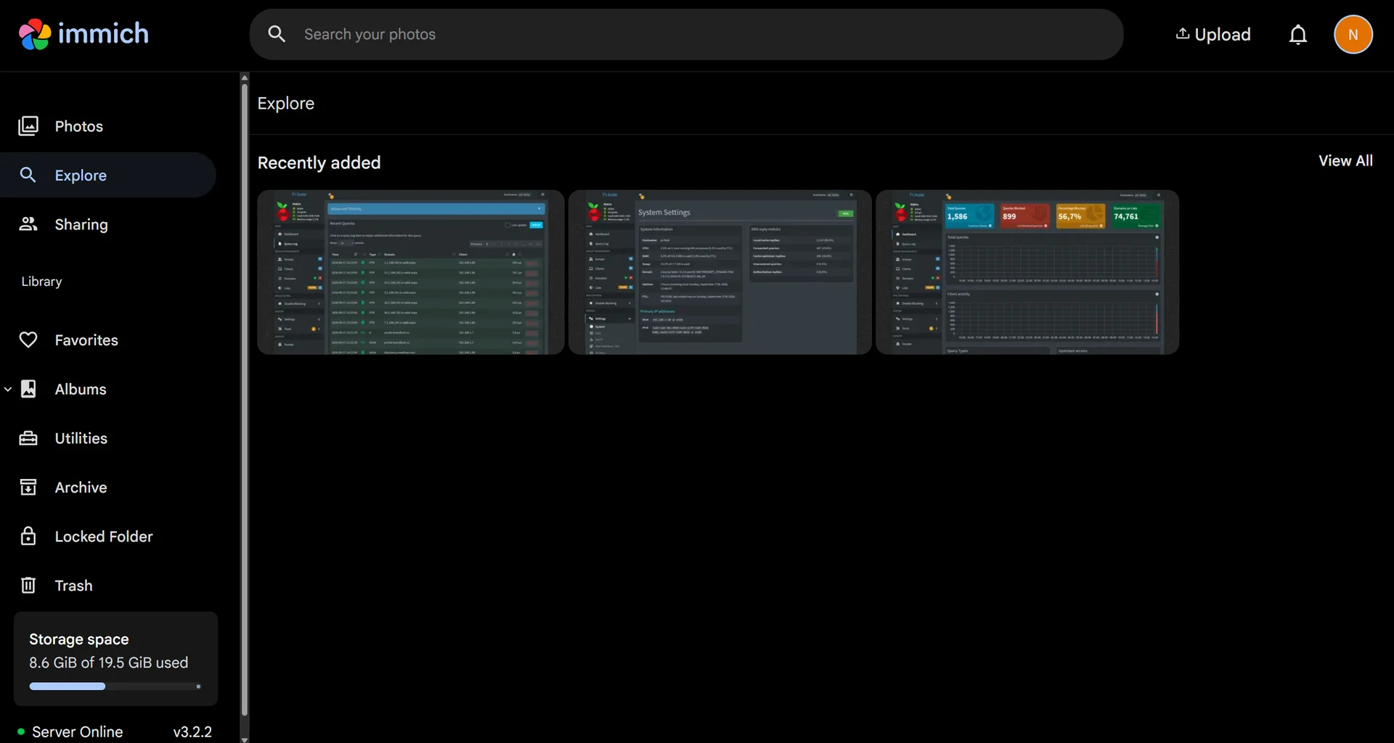Go to Photos
Viewport: 1394px width, 743px height.
coord(79,126)
